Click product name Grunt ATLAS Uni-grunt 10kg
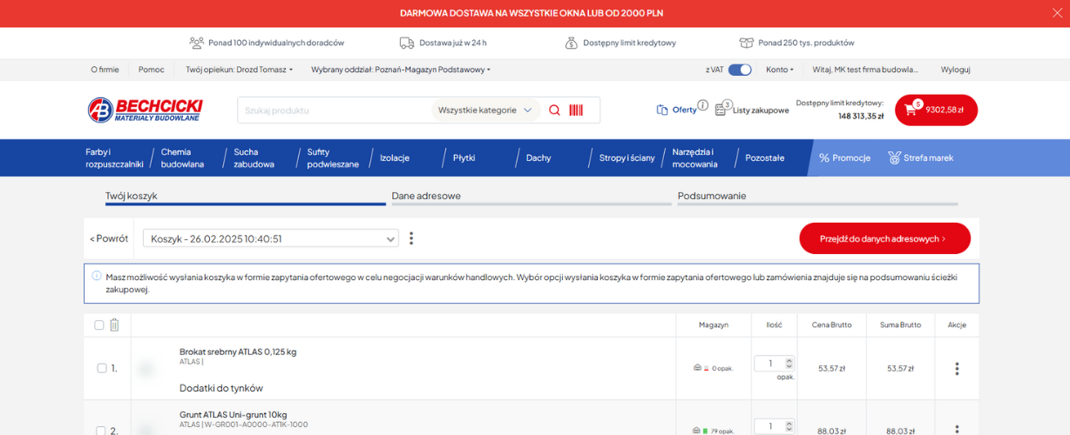1070x435 pixels. click(x=233, y=414)
